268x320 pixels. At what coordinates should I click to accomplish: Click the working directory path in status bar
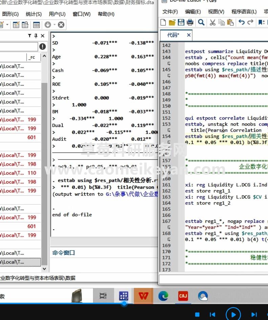38,278
